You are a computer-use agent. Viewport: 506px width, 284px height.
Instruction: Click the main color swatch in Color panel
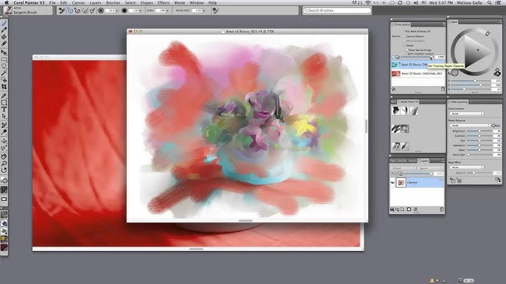(x=454, y=72)
